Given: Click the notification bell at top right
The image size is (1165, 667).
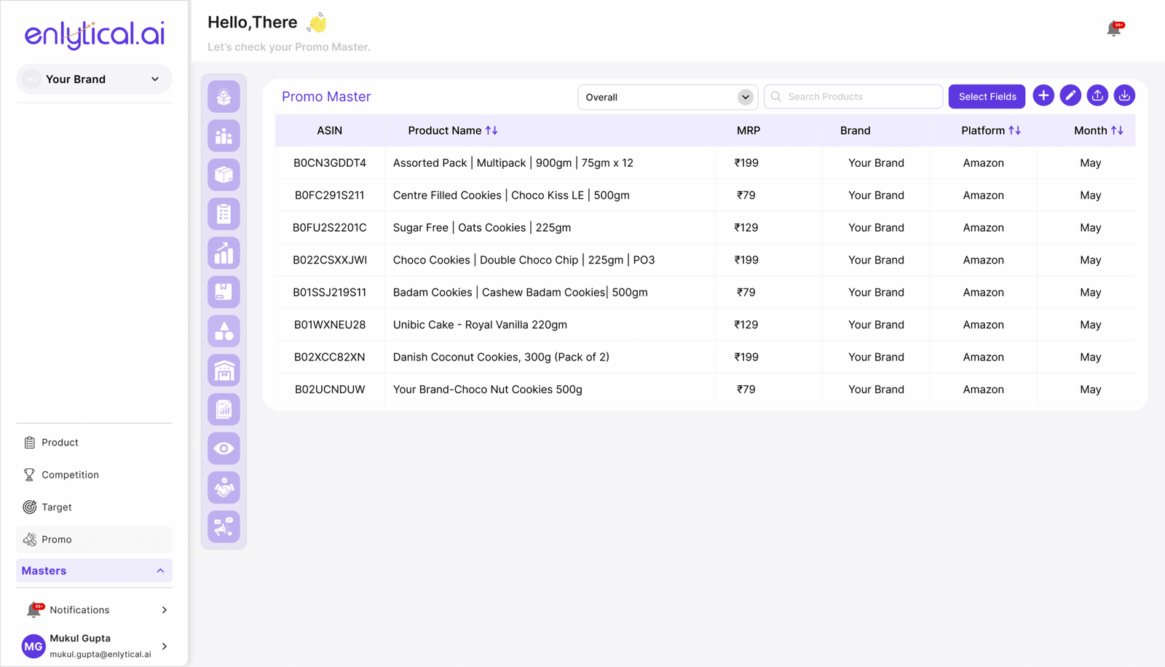Looking at the screenshot, I should pyautogui.click(x=1113, y=29).
